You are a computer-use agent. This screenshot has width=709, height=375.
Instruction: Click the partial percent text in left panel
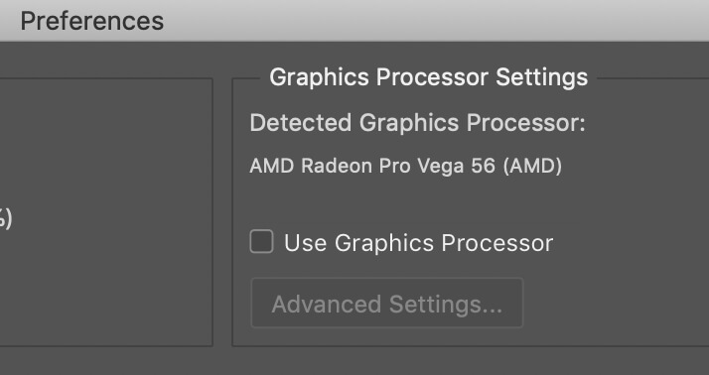click(x=5, y=218)
